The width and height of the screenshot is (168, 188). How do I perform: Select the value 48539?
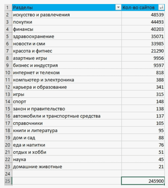coord(143,15)
